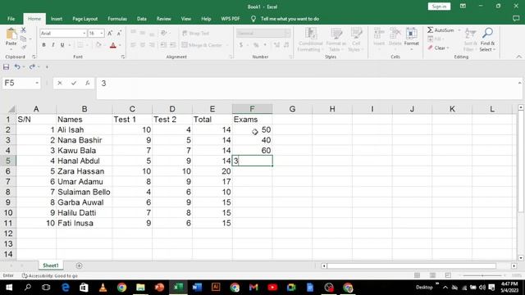525x295 pixels.
Task: Open VLC from the taskbar
Action: 103,288
